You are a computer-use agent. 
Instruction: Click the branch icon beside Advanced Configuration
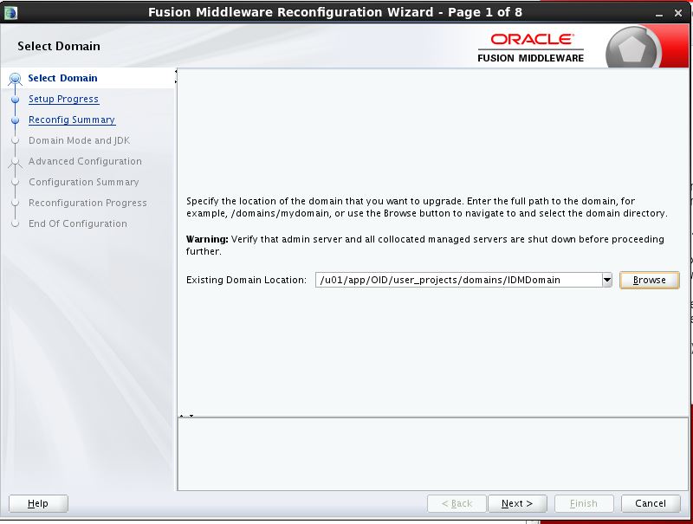pyautogui.click(x=15, y=162)
